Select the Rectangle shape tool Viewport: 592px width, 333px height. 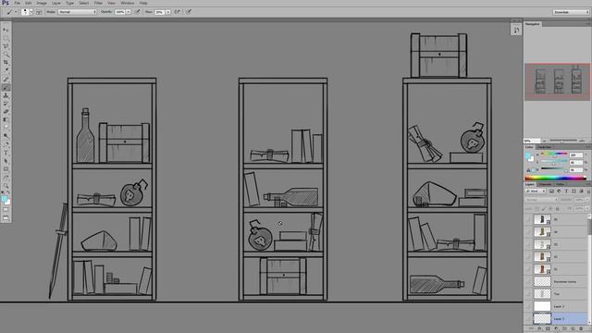pyautogui.click(x=6, y=169)
